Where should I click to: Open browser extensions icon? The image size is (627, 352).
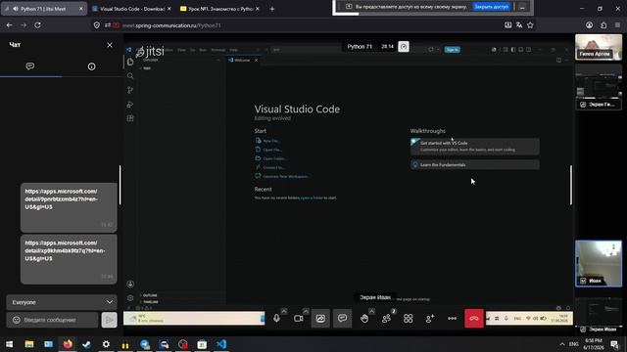pos(603,25)
